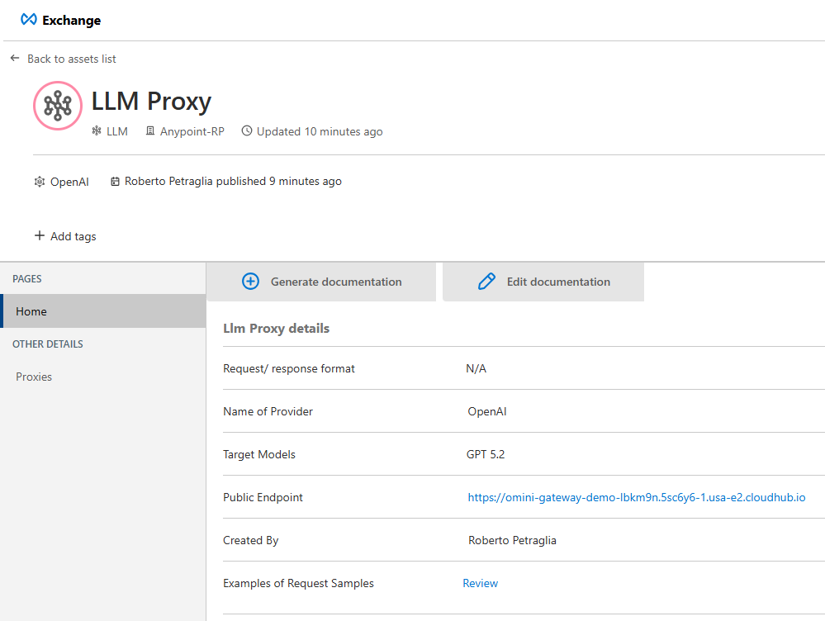Click the 'Llm Proxy details' heading
This screenshot has height=621, width=825.
pyautogui.click(x=276, y=329)
